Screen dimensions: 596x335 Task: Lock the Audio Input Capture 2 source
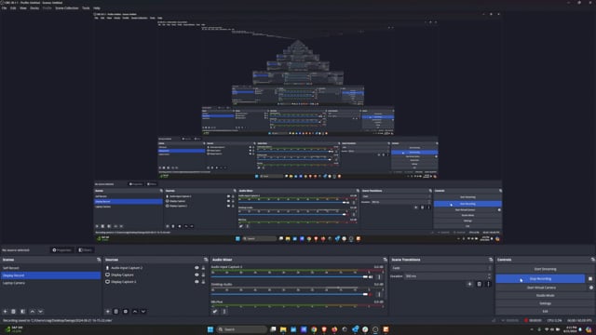[x=203, y=268]
